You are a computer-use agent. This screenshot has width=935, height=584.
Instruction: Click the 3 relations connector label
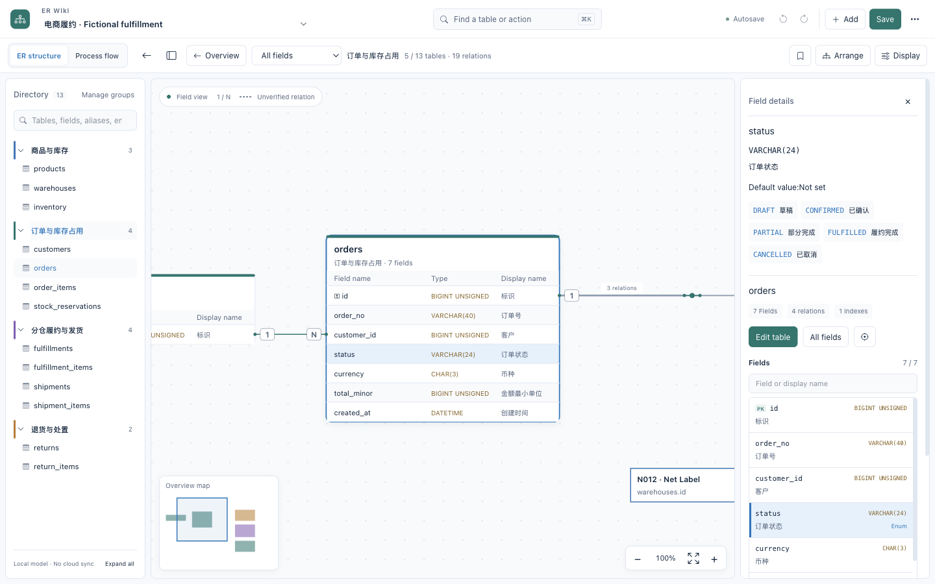point(621,288)
